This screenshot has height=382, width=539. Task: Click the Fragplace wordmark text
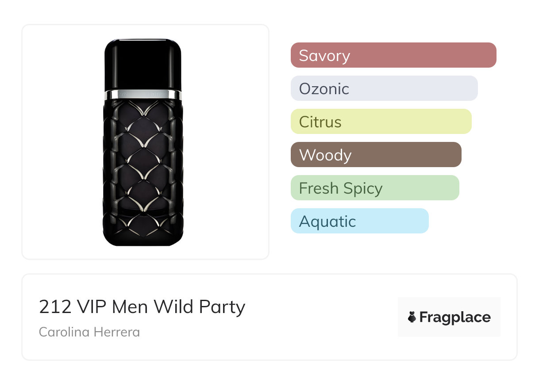(455, 317)
